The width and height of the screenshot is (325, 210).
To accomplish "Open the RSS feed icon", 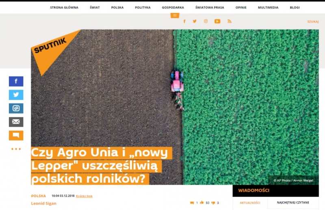I will pyautogui.click(x=229, y=21).
